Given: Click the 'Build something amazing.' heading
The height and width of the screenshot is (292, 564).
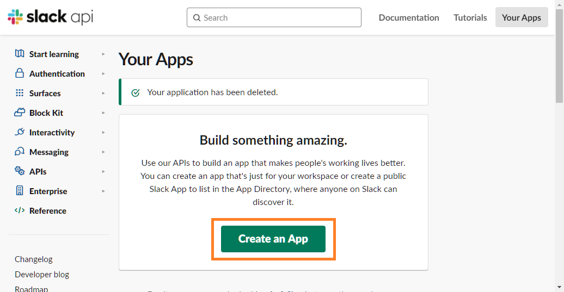Looking at the screenshot, I should click(x=273, y=140).
